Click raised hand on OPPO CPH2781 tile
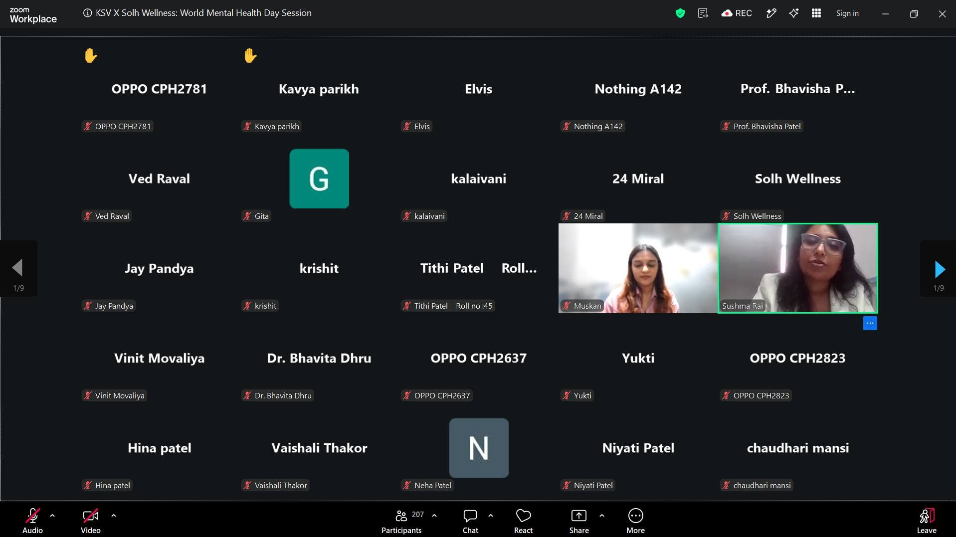The image size is (956, 537). tap(91, 55)
